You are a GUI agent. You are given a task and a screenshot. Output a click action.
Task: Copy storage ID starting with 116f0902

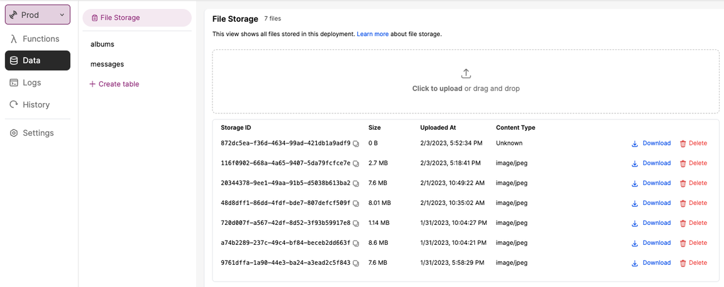[356, 163]
